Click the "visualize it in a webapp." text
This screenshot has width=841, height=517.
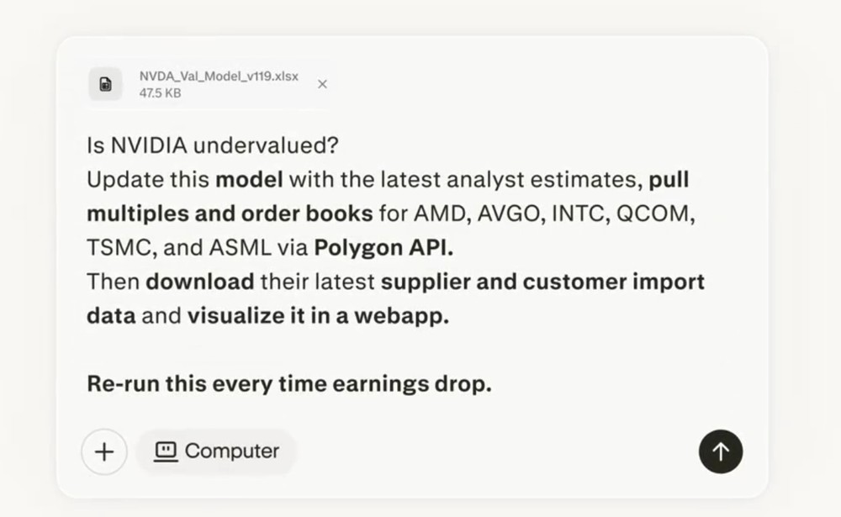click(318, 316)
